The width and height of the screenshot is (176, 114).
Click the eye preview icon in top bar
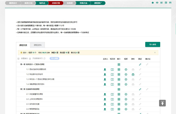point(157,3)
